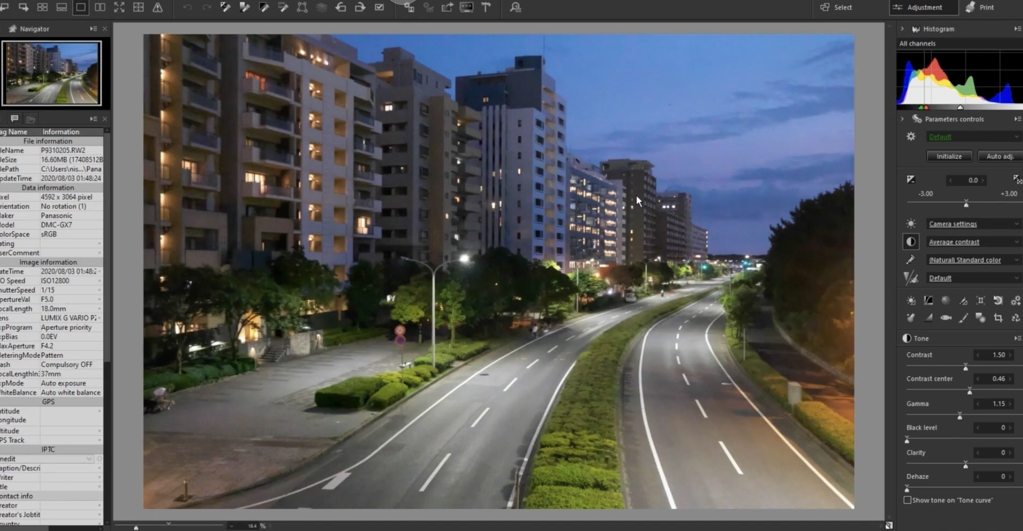The height and width of the screenshot is (531, 1023).
Task: Click the fullscreen preview arrows icon
Action: [119, 7]
